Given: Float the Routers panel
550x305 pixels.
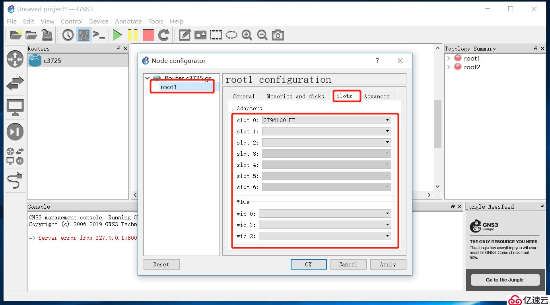Looking at the screenshot, I should coord(119,49).
